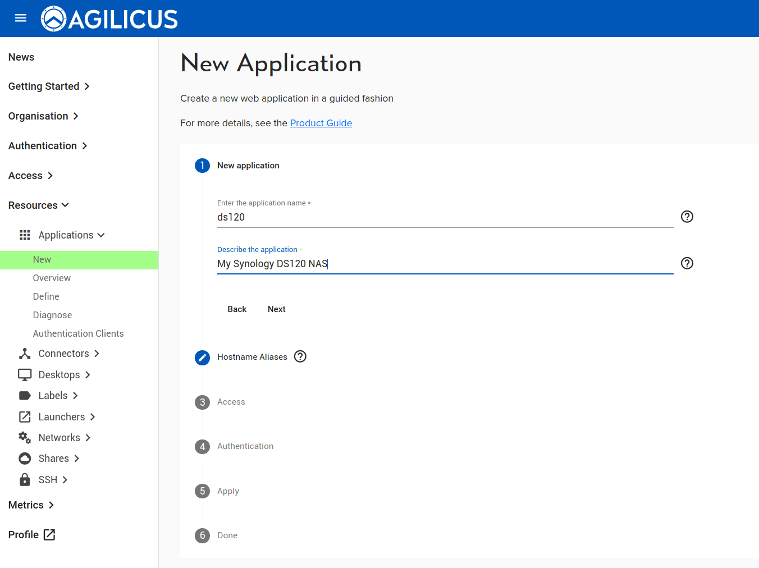The width and height of the screenshot is (759, 568).
Task: Open the Shares sidebar section
Action: (53, 459)
